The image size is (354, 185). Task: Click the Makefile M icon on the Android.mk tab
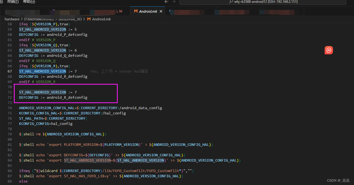pos(135,11)
